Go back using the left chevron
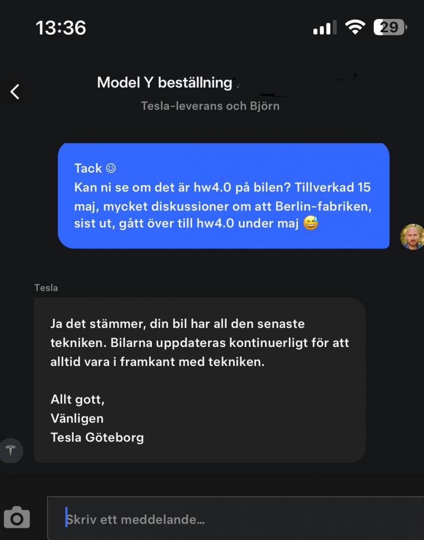This screenshot has width=424, height=540. click(15, 92)
